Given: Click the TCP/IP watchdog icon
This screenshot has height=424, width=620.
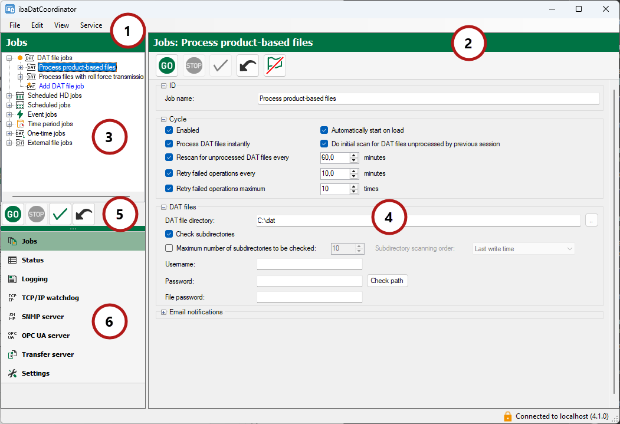Looking at the screenshot, I should click(12, 298).
